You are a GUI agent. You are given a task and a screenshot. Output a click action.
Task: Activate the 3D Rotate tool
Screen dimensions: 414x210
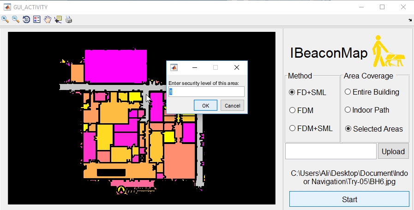coord(26,19)
